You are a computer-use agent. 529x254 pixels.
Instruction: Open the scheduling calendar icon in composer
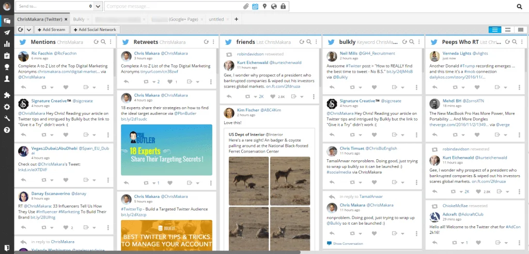point(255,7)
